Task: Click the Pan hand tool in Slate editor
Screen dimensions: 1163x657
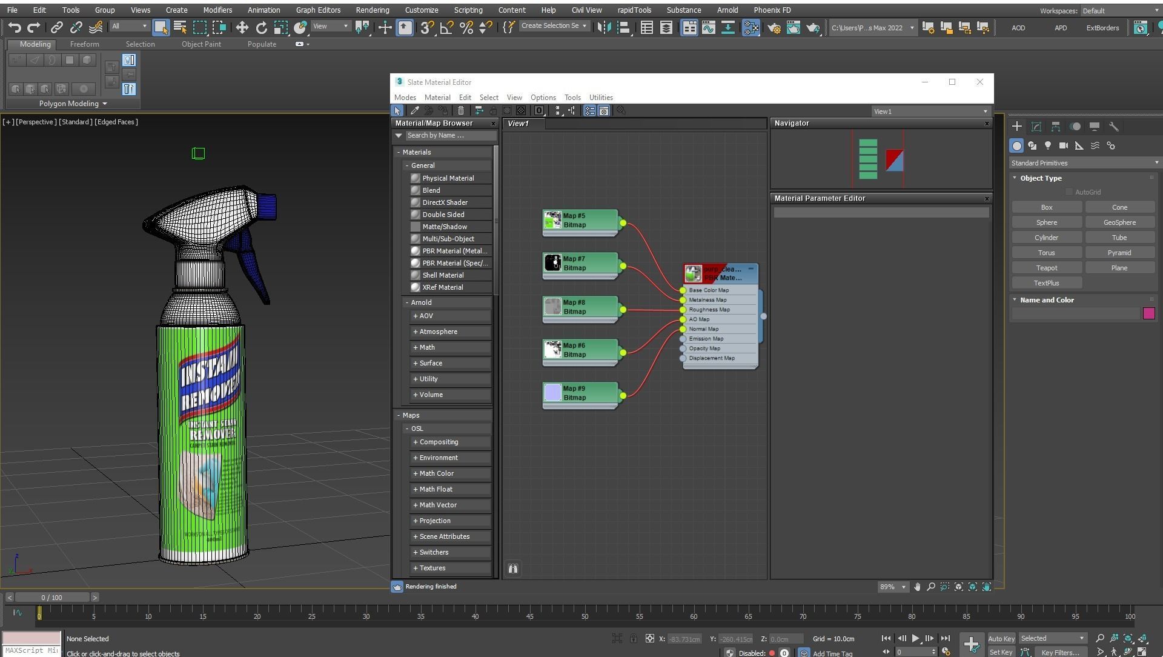Action: click(917, 587)
